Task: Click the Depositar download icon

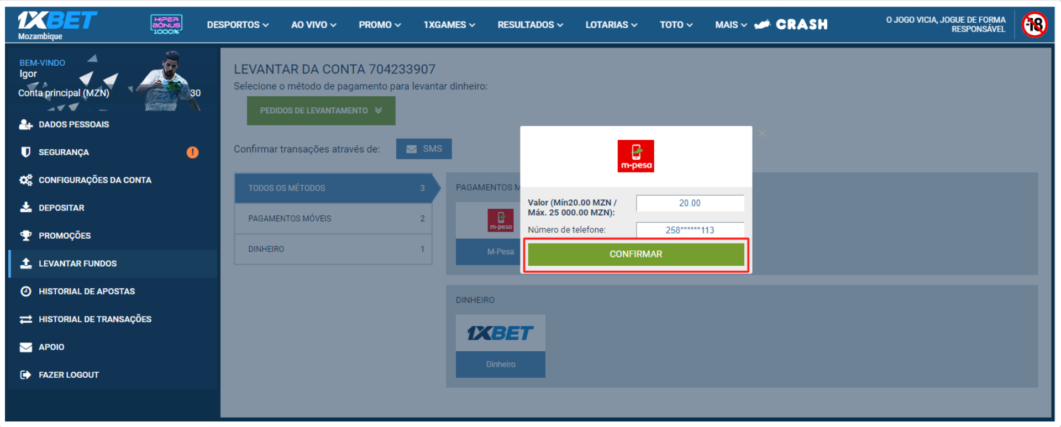Action: tap(25, 208)
